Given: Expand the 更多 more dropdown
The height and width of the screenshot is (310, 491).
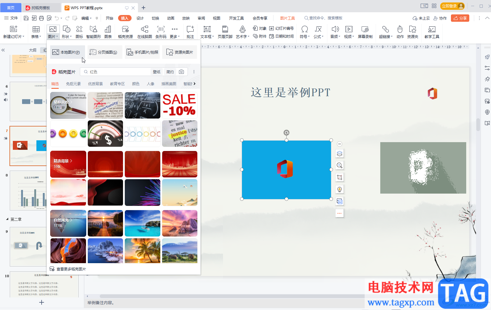Looking at the screenshot, I should (175, 36).
